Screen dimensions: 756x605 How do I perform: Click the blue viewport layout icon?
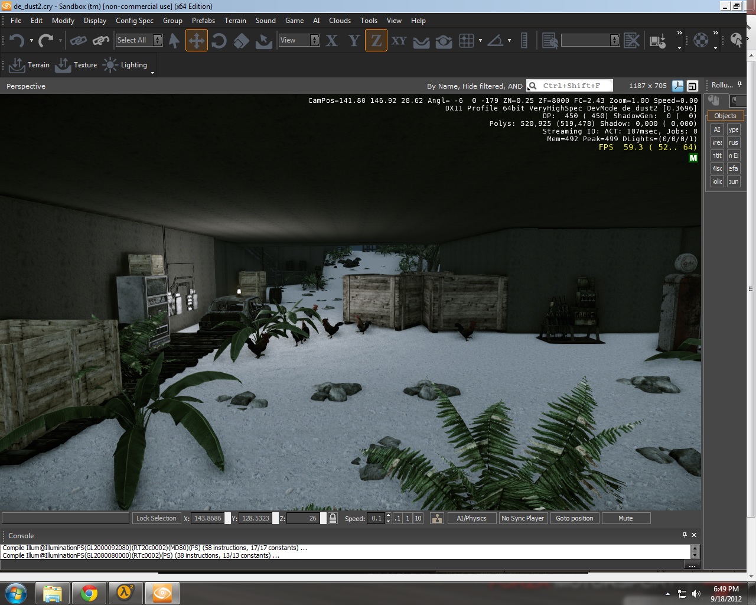pos(677,86)
